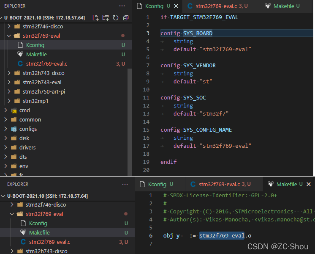Expand stm32f746-disco folder in top explorer

point(9,26)
